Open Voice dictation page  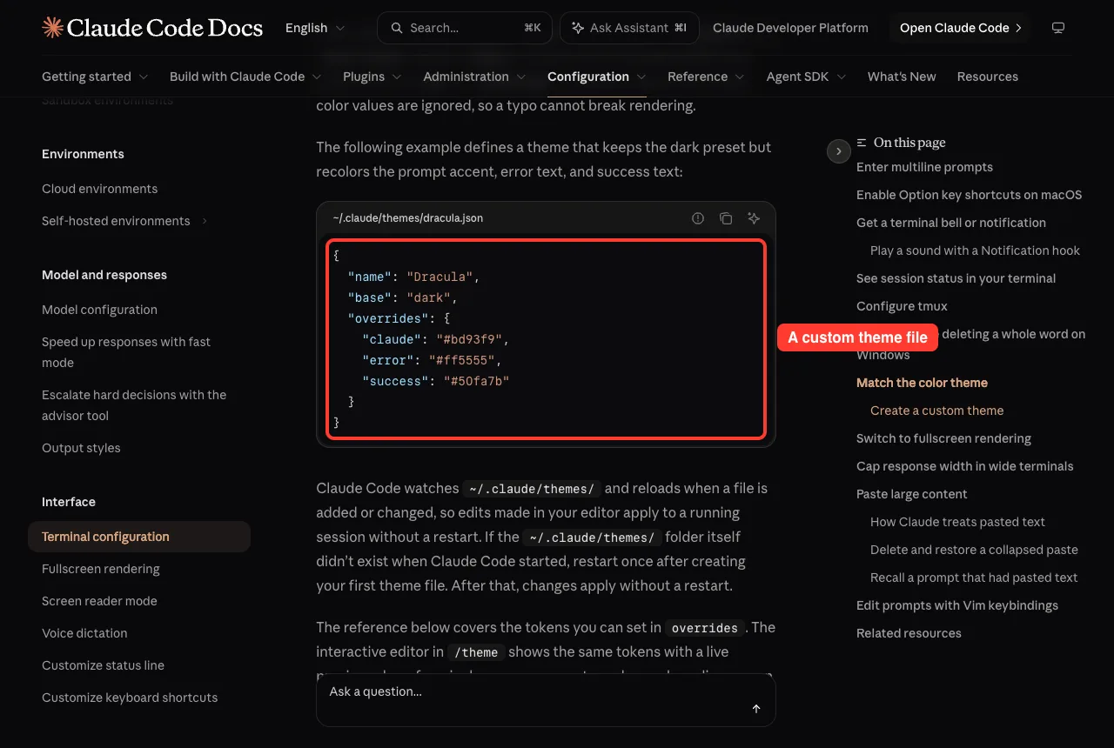coord(84,633)
